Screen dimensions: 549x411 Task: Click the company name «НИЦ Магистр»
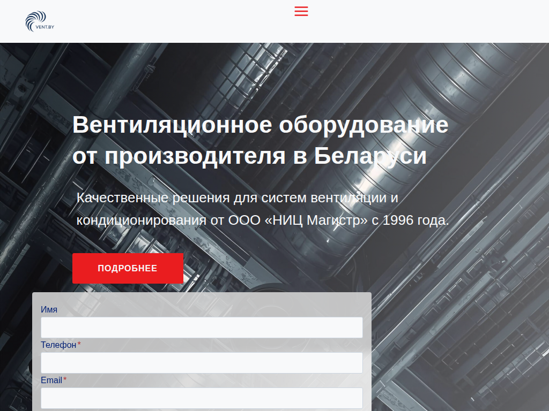(316, 220)
